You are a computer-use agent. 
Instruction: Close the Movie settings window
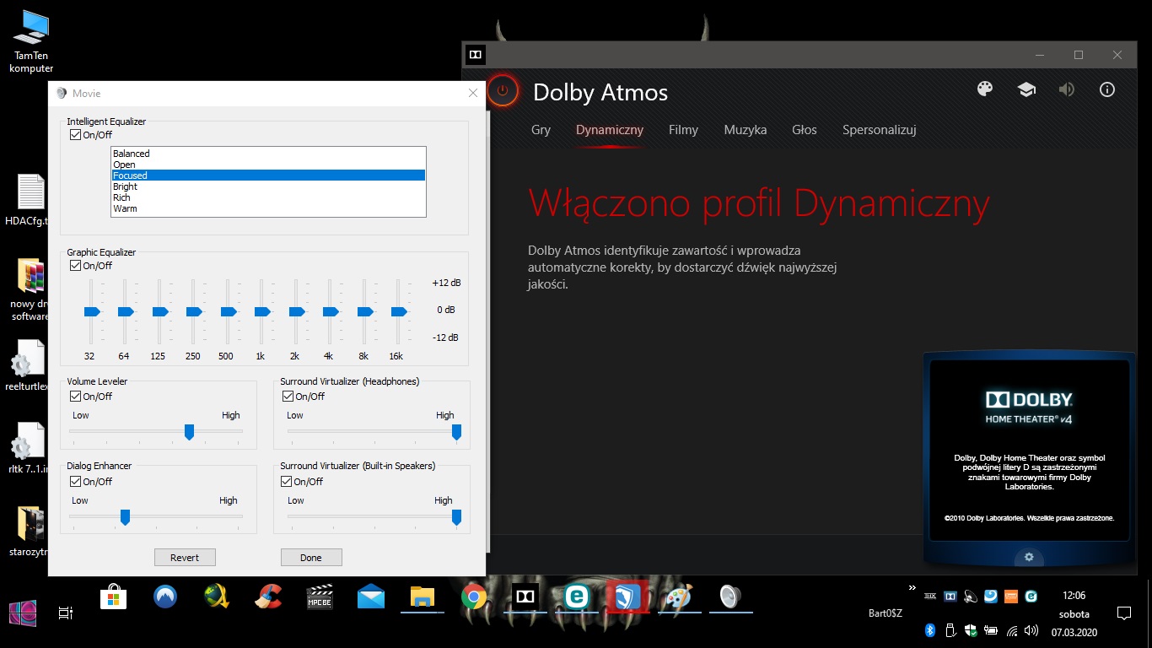tap(473, 93)
